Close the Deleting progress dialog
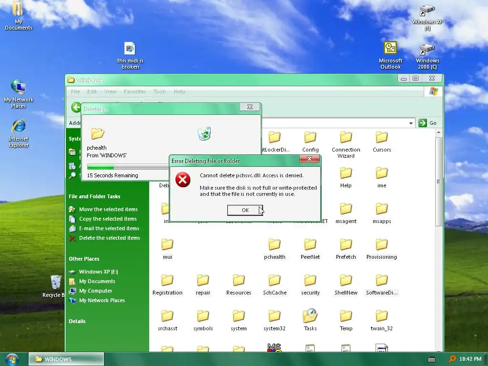 click(250, 107)
